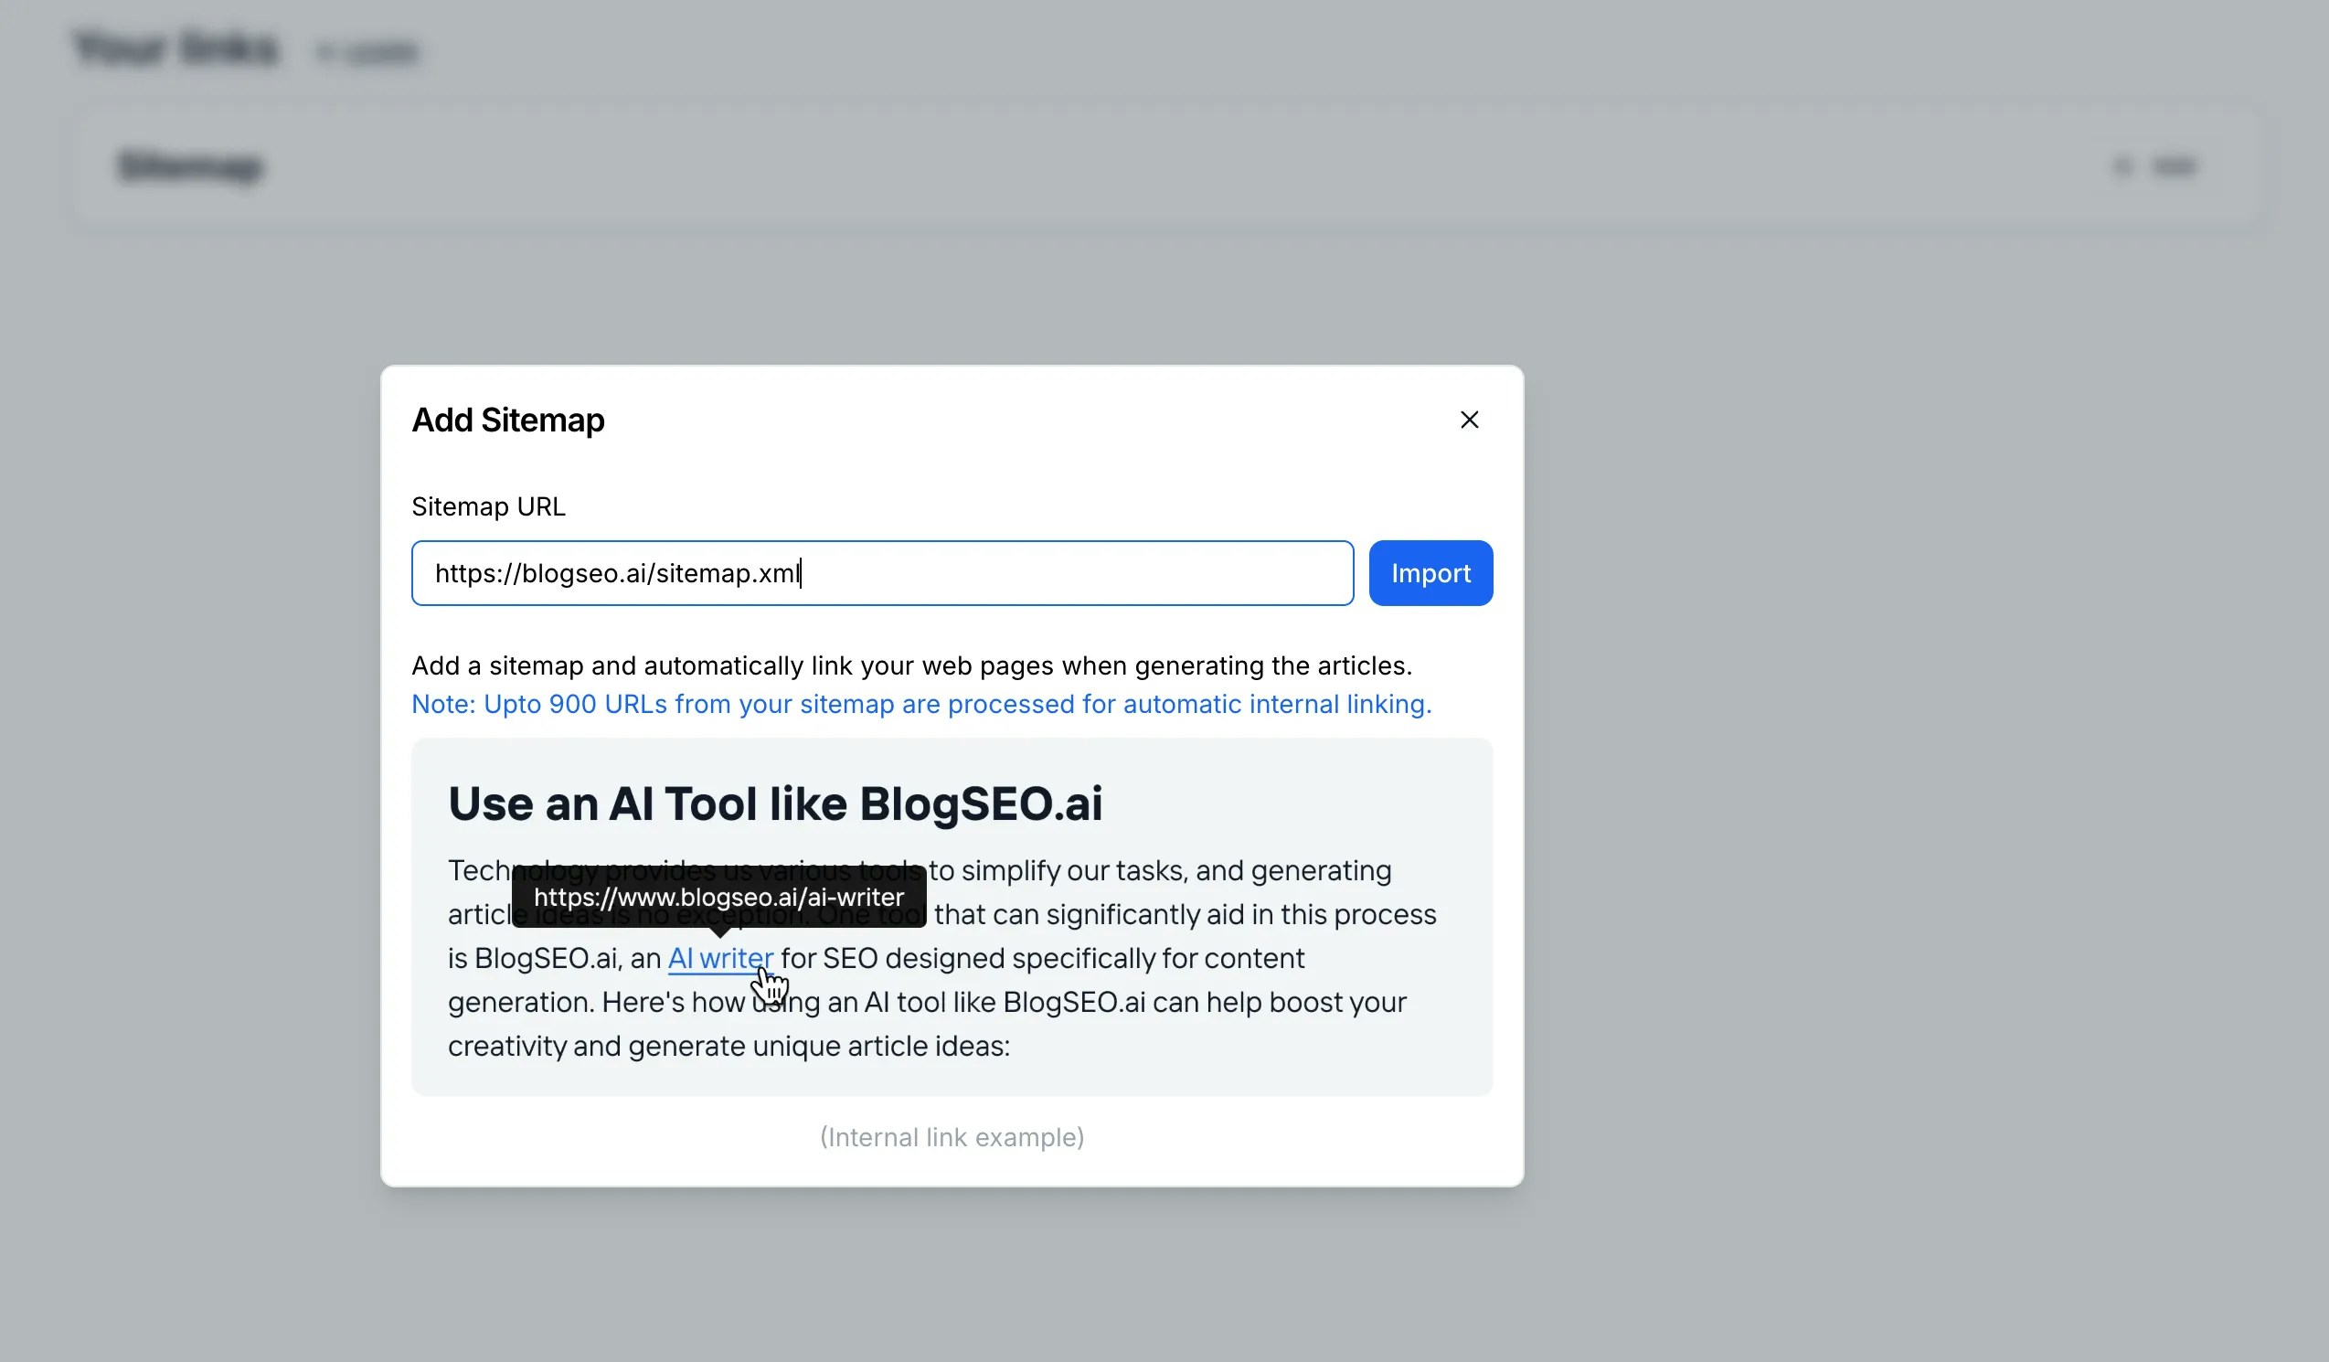This screenshot has width=2329, height=1362.
Task: Click the Use an AI Tool like BlogSEO.ai heading
Action: pyautogui.click(x=774, y=803)
